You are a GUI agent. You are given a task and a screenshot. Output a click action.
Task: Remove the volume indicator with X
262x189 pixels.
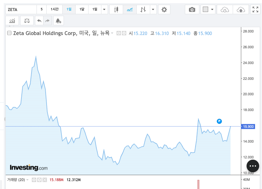coord(45,180)
